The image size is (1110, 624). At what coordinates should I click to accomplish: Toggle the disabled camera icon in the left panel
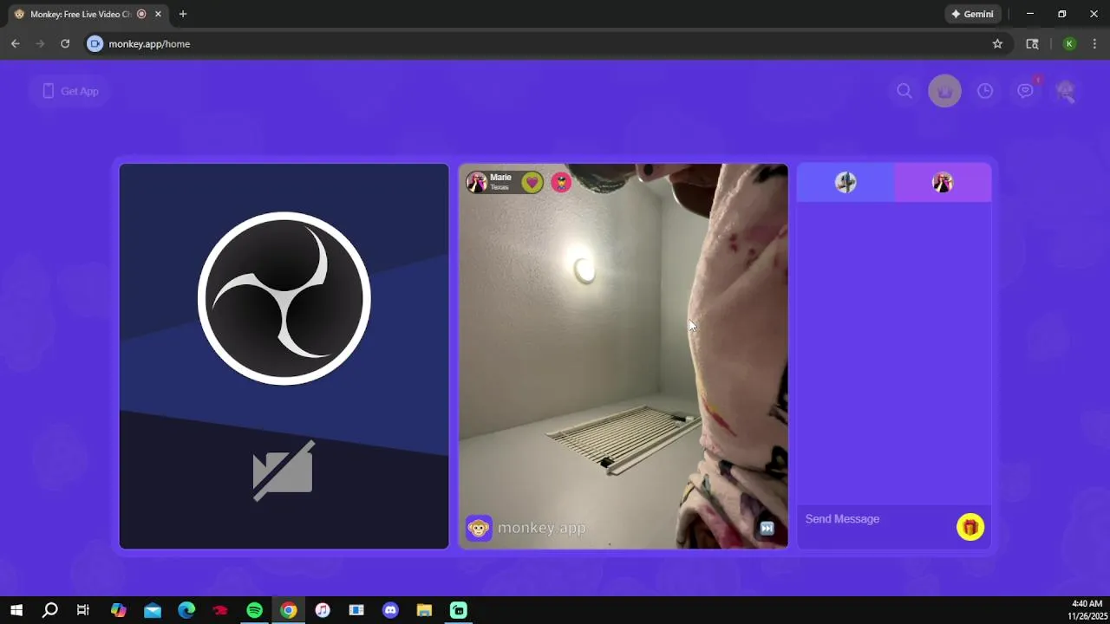[x=284, y=471]
